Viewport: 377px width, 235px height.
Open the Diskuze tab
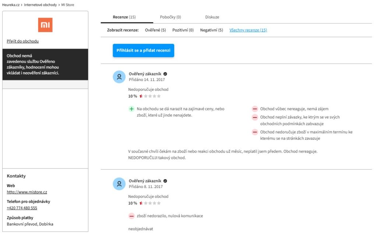point(212,17)
